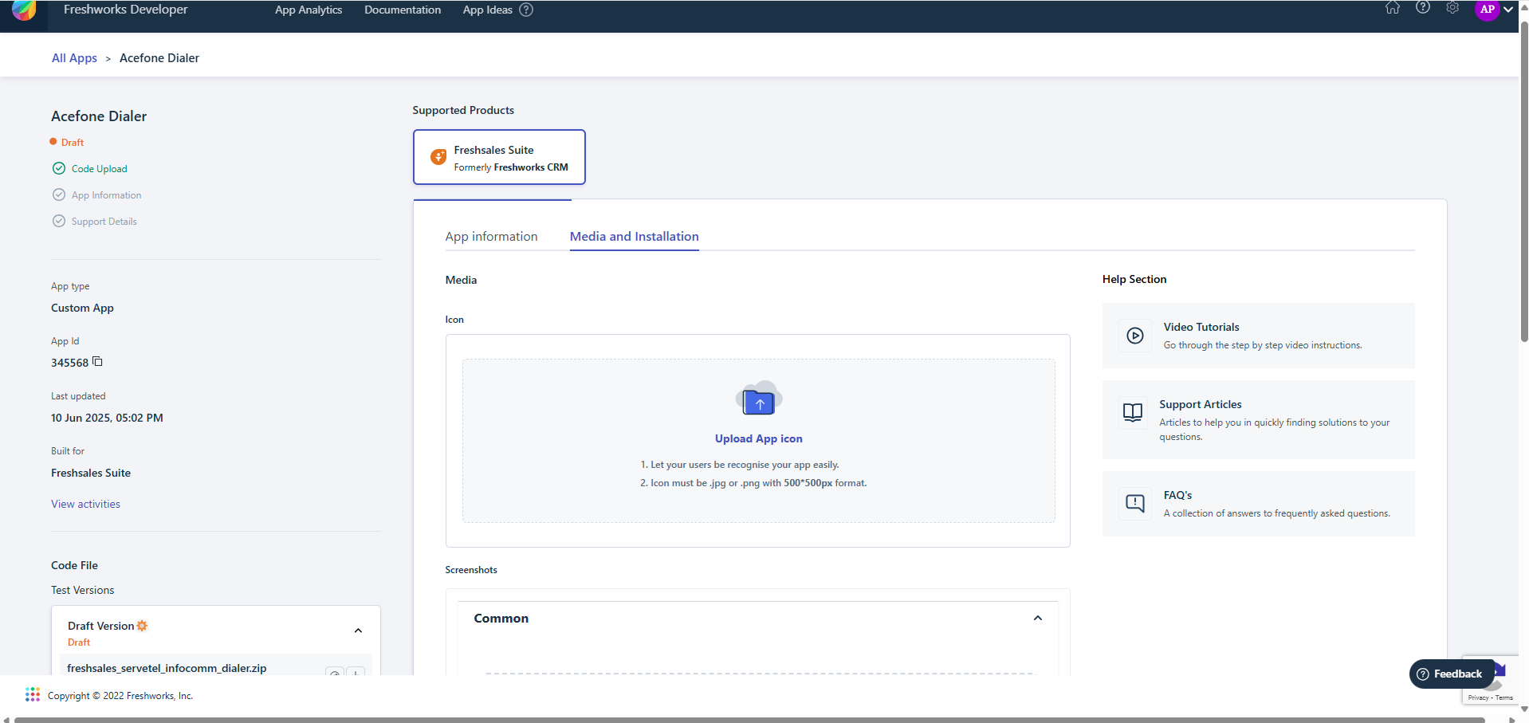The width and height of the screenshot is (1529, 723).
Task: Open the App Analytics menu
Action: tap(309, 10)
